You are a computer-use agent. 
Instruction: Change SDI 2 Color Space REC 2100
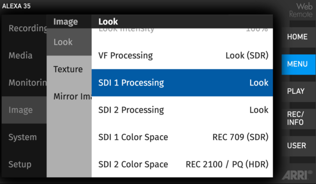(x=182, y=164)
